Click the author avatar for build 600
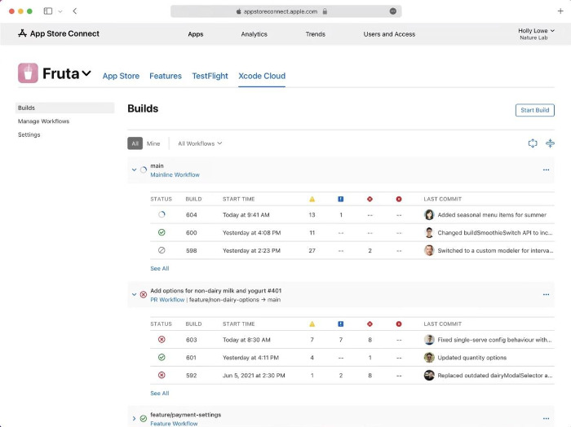This screenshot has width=571, height=427. click(x=429, y=232)
